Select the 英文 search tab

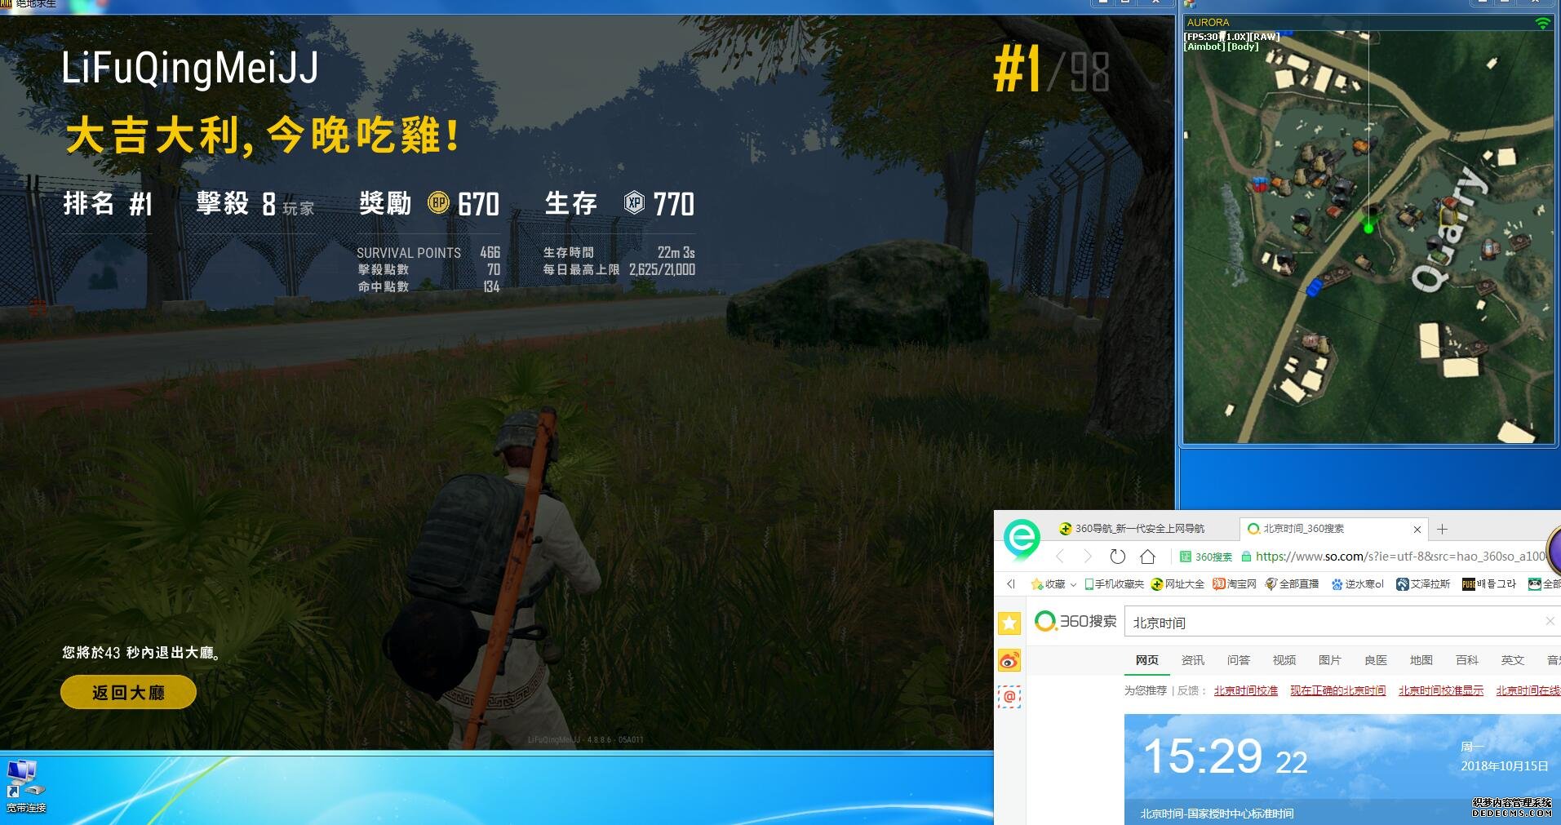pyautogui.click(x=1512, y=660)
